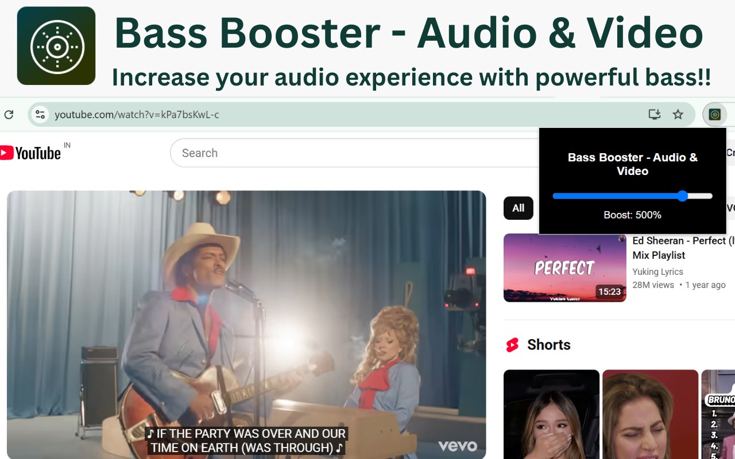Set the Bass Booster boost slider handle

click(x=682, y=196)
